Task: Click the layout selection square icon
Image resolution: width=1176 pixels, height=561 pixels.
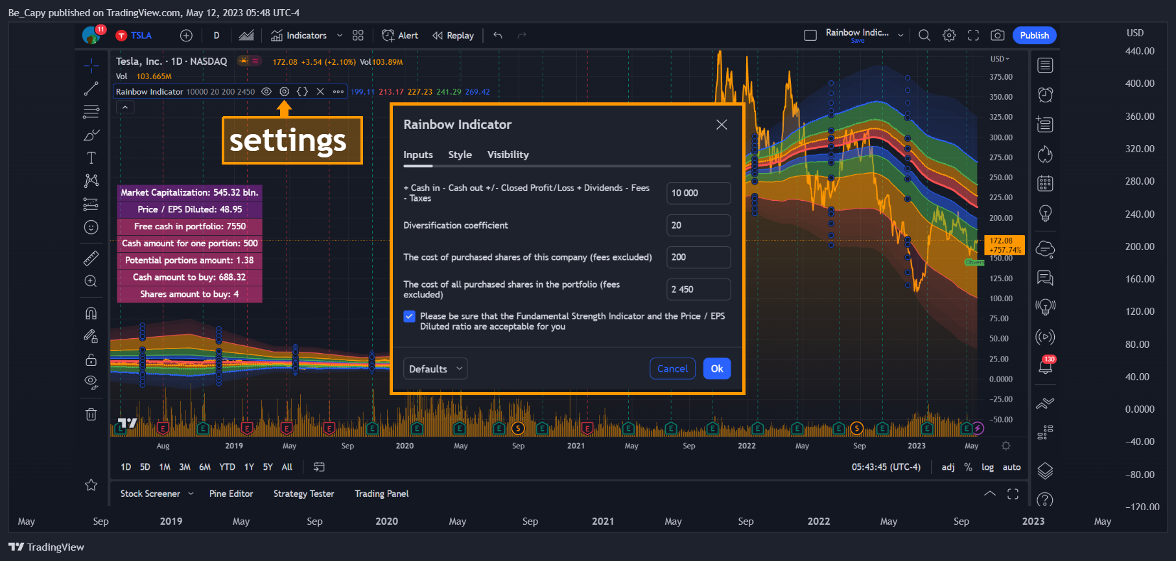Action: [810, 36]
